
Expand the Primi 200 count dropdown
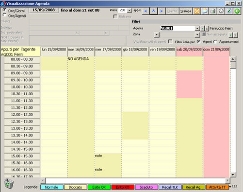pos(130,10)
